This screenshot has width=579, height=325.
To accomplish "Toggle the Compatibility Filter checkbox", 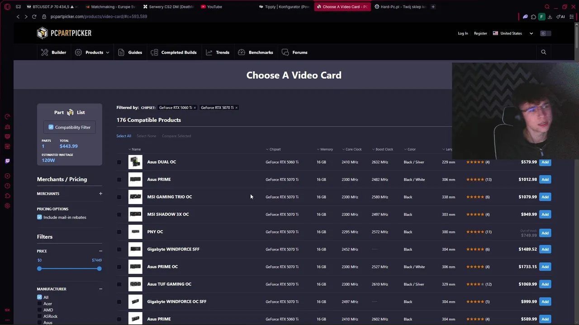I will tap(51, 127).
